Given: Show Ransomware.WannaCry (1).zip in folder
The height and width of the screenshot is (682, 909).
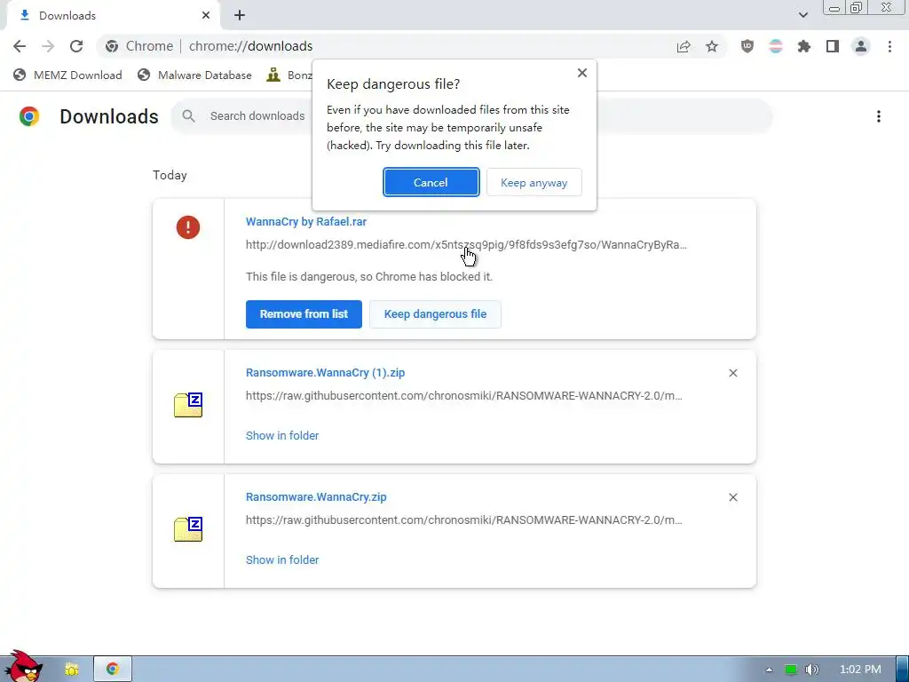Looking at the screenshot, I should (x=282, y=435).
